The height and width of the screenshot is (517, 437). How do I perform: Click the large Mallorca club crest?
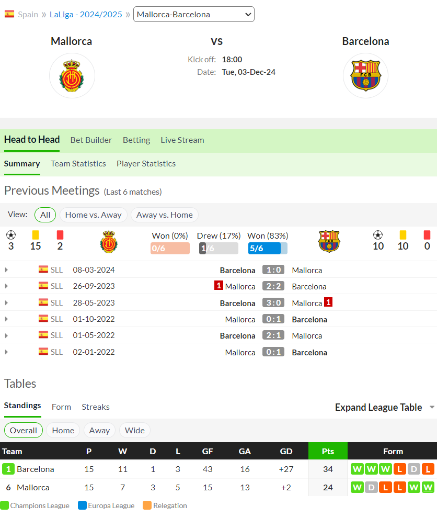[72, 76]
